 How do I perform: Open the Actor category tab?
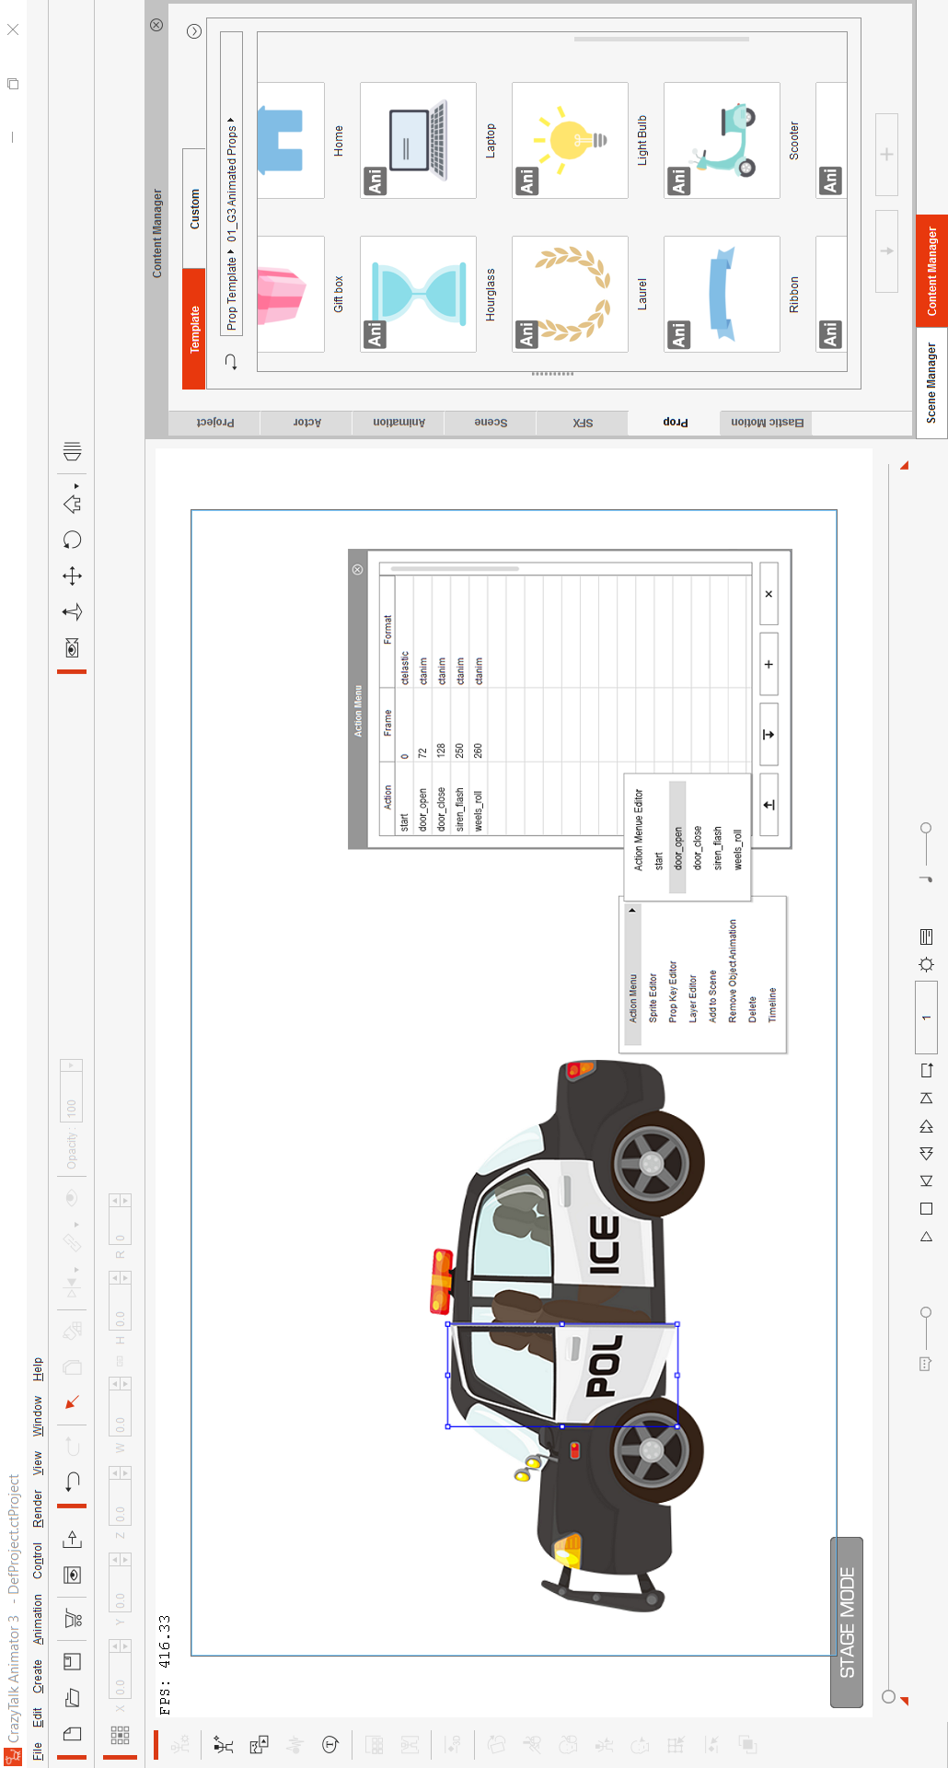(306, 422)
